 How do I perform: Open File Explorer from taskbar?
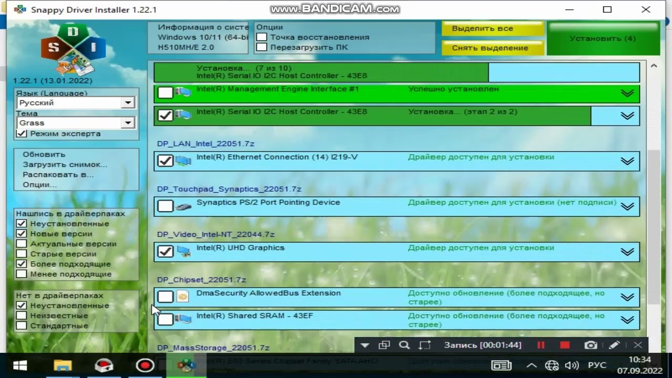(62, 365)
